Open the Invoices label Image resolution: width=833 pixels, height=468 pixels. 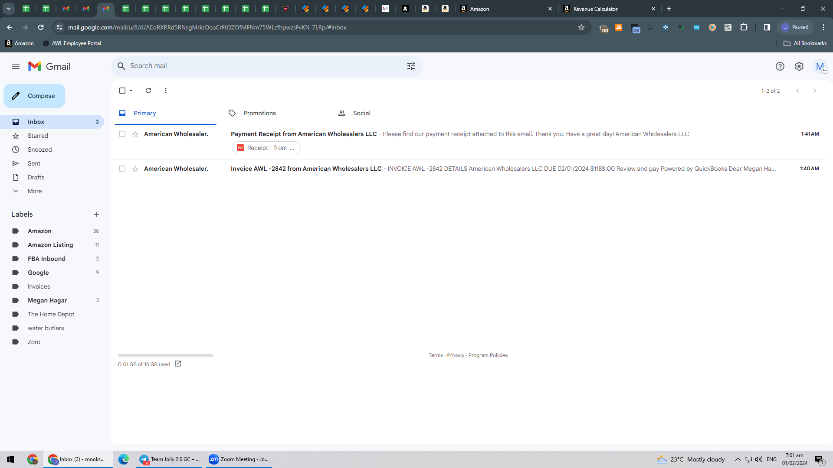52,286
